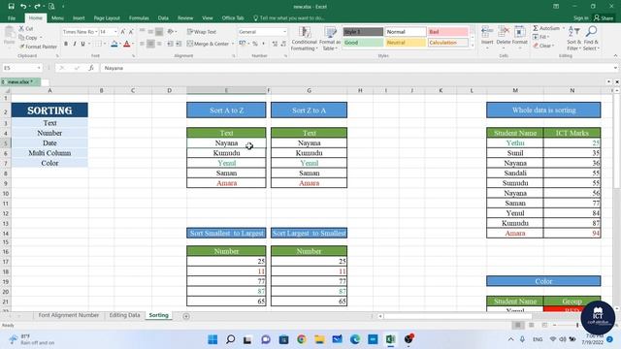Open Sort & Filter menu
The height and width of the screenshot is (349, 621).
[x=573, y=39]
